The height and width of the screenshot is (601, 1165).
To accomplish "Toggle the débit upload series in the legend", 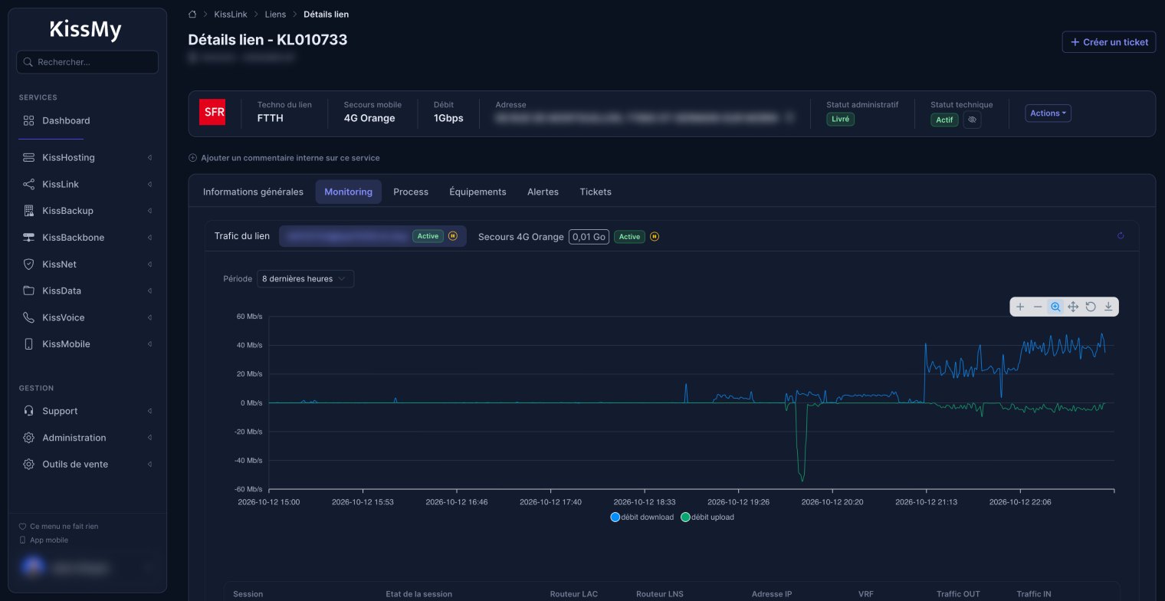I will tap(707, 517).
